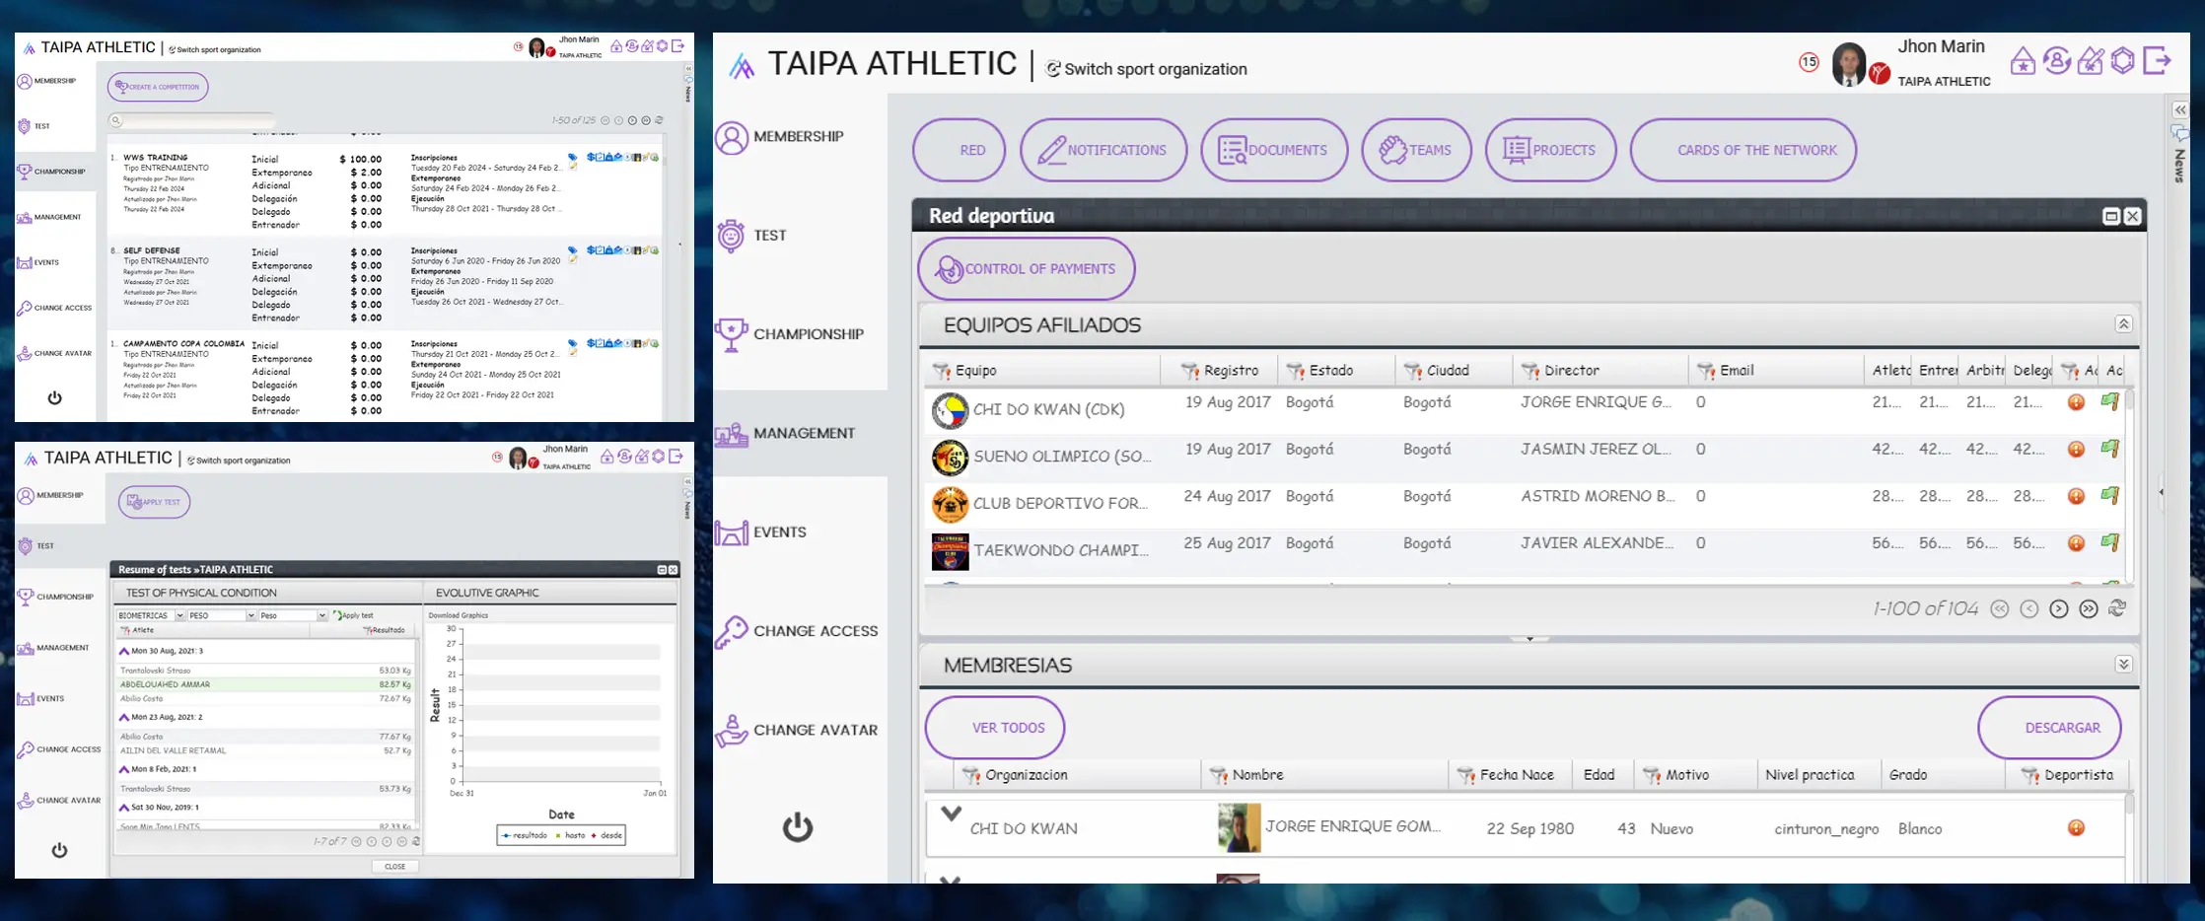The height and width of the screenshot is (921, 2205).
Task: Open Change Avatar in the large window sidebar
Action: 797,731
